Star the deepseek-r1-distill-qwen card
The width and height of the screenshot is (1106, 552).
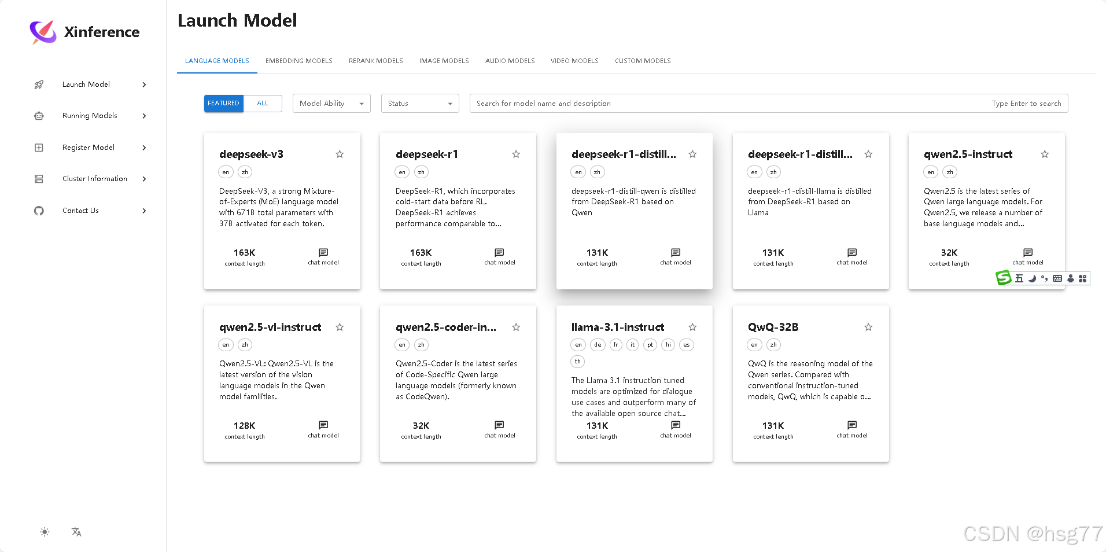pos(692,154)
